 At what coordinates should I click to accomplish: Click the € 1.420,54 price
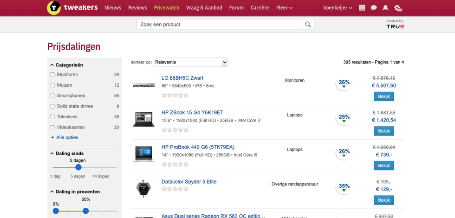click(x=383, y=120)
